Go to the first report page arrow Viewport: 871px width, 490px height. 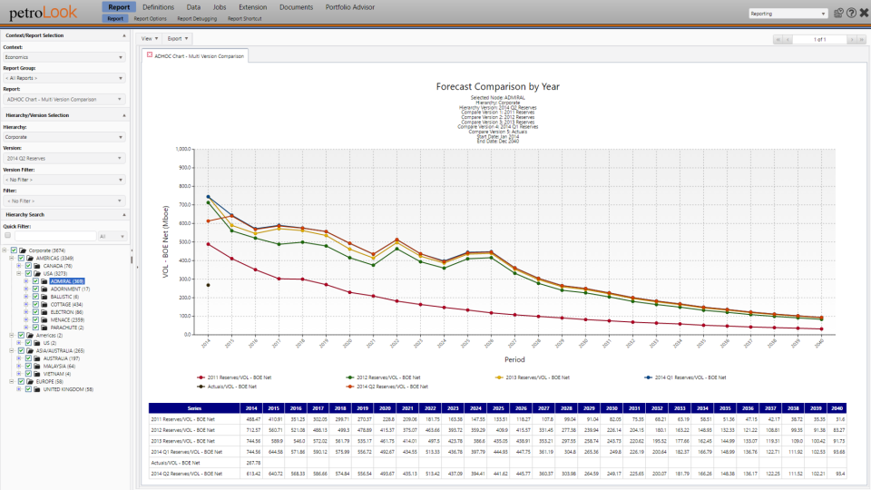pos(778,40)
